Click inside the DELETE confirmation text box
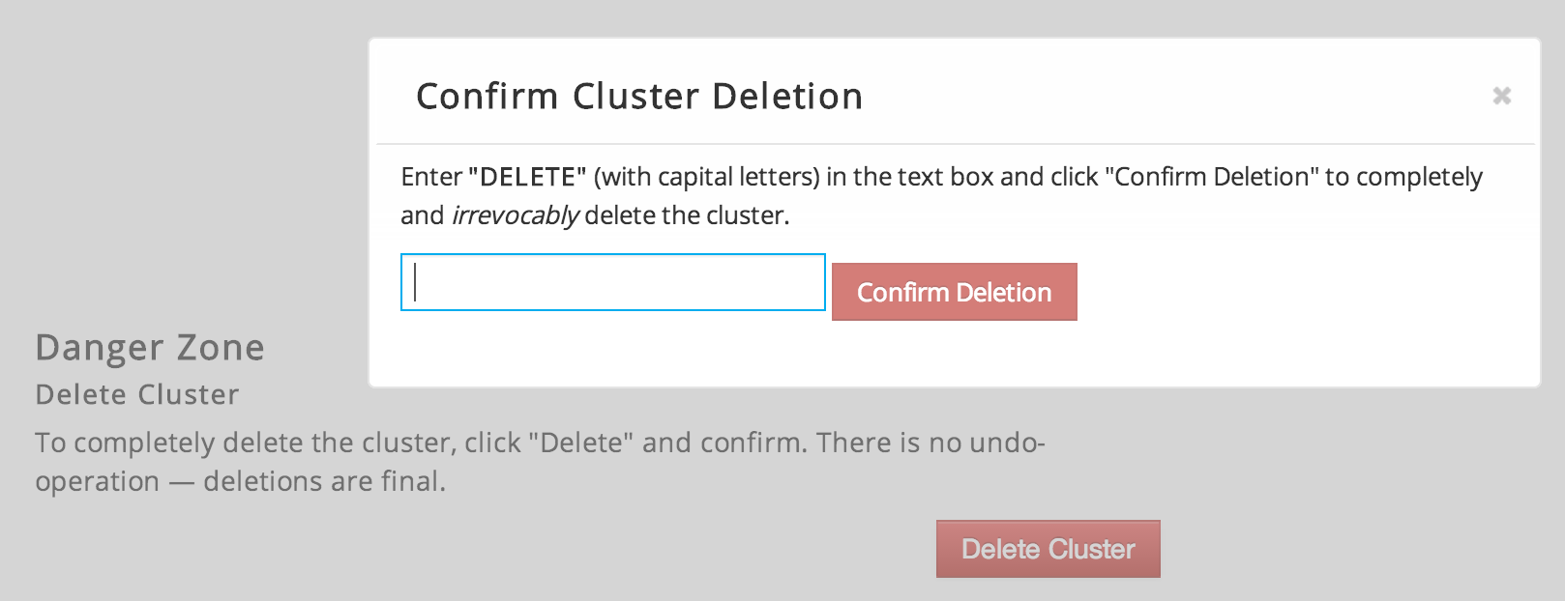The width and height of the screenshot is (1565, 601). (611, 284)
